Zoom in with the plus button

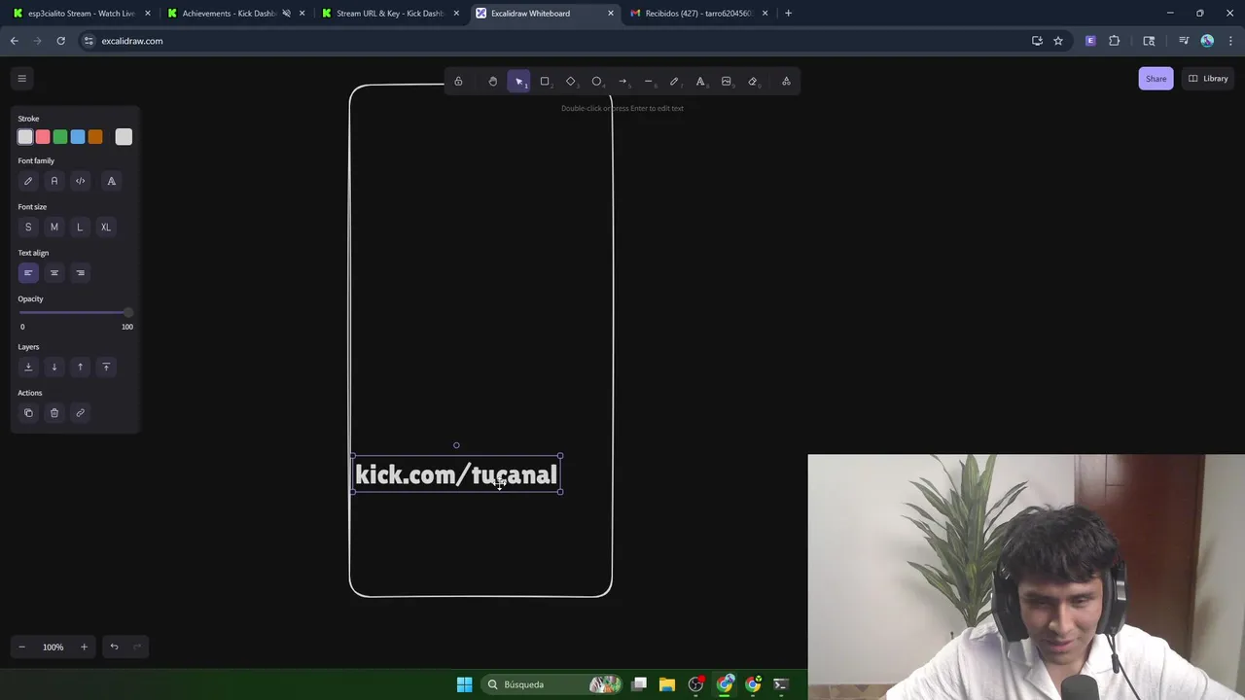click(84, 647)
